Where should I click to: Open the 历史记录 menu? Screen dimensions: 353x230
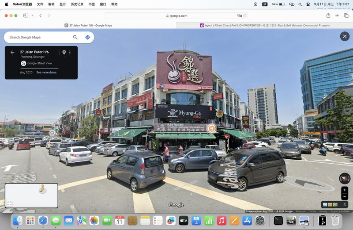pos(77,4)
